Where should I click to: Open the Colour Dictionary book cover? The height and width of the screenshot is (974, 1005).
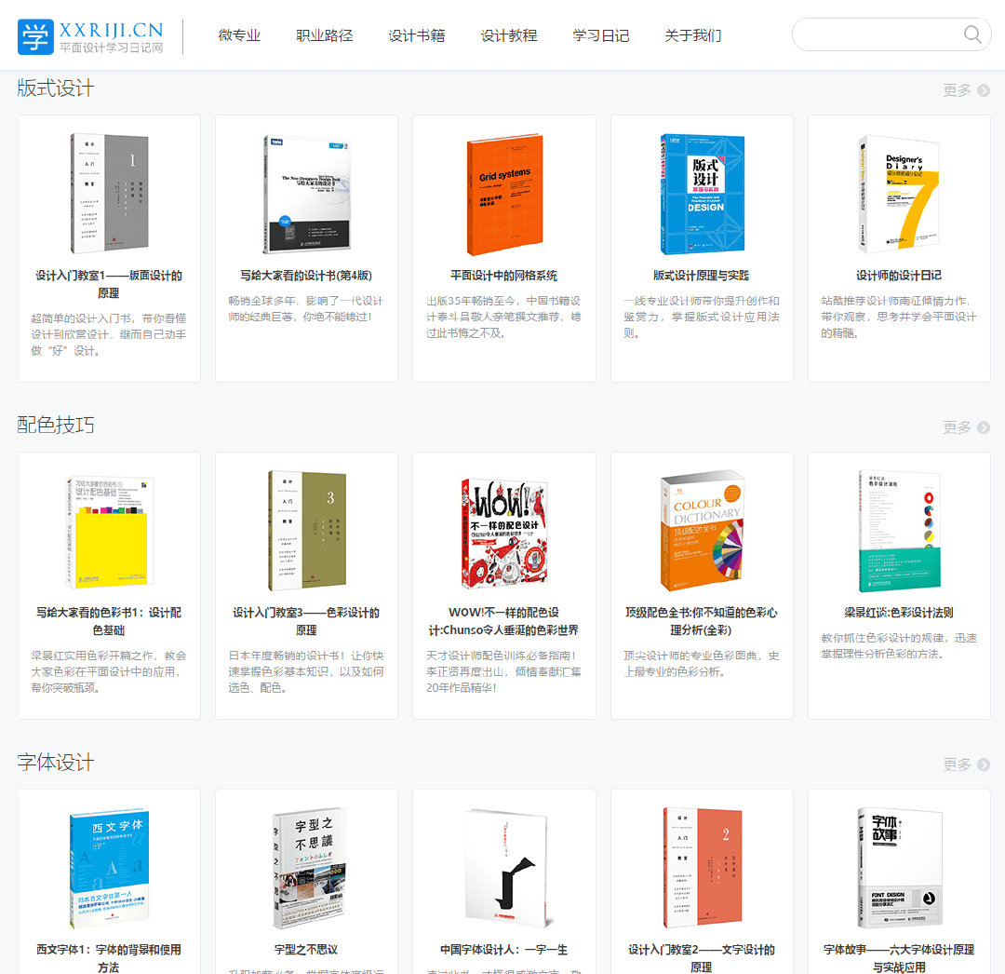click(x=702, y=531)
